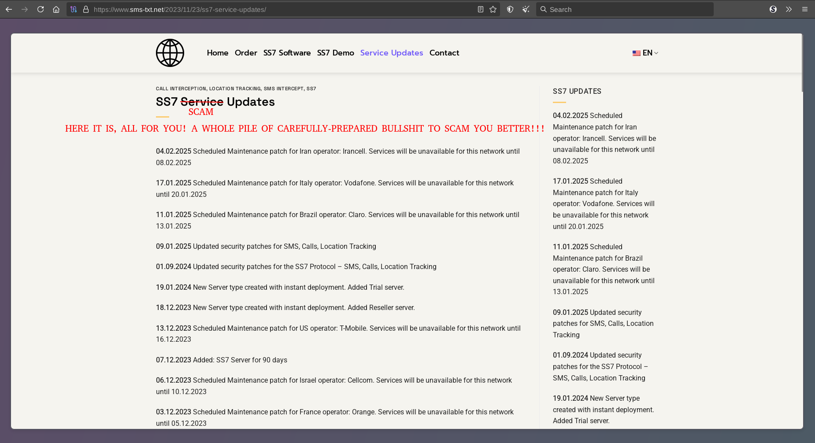Select the 19.01.2024 Trial server entry
Image resolution: width=815 pixels, height=443 pixels.
[x=280, y=287]
